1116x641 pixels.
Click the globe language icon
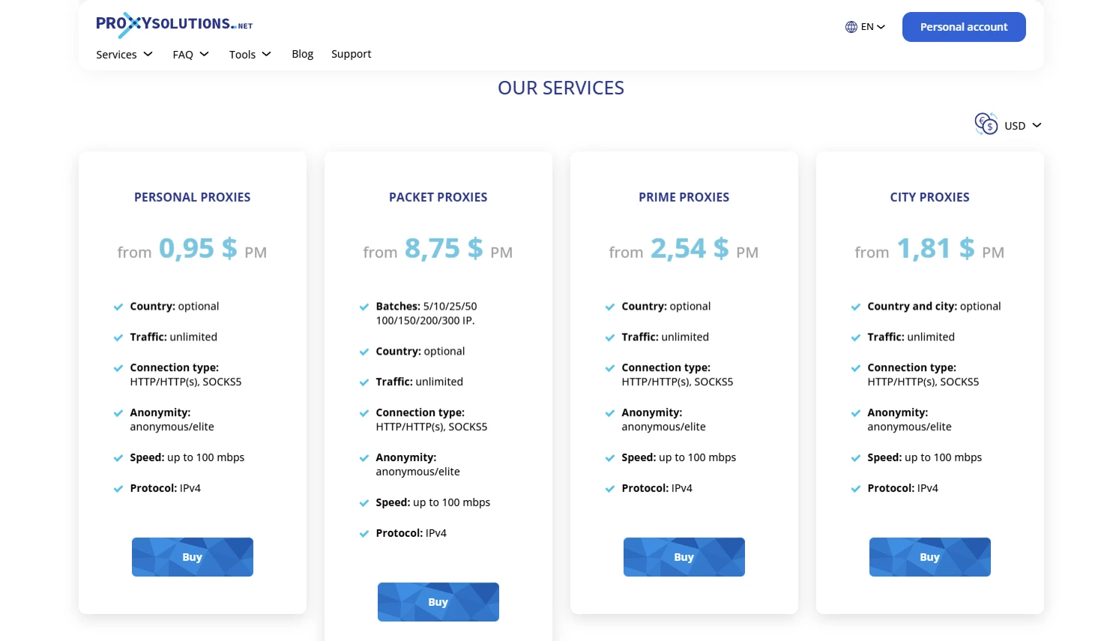coord(851,27)
